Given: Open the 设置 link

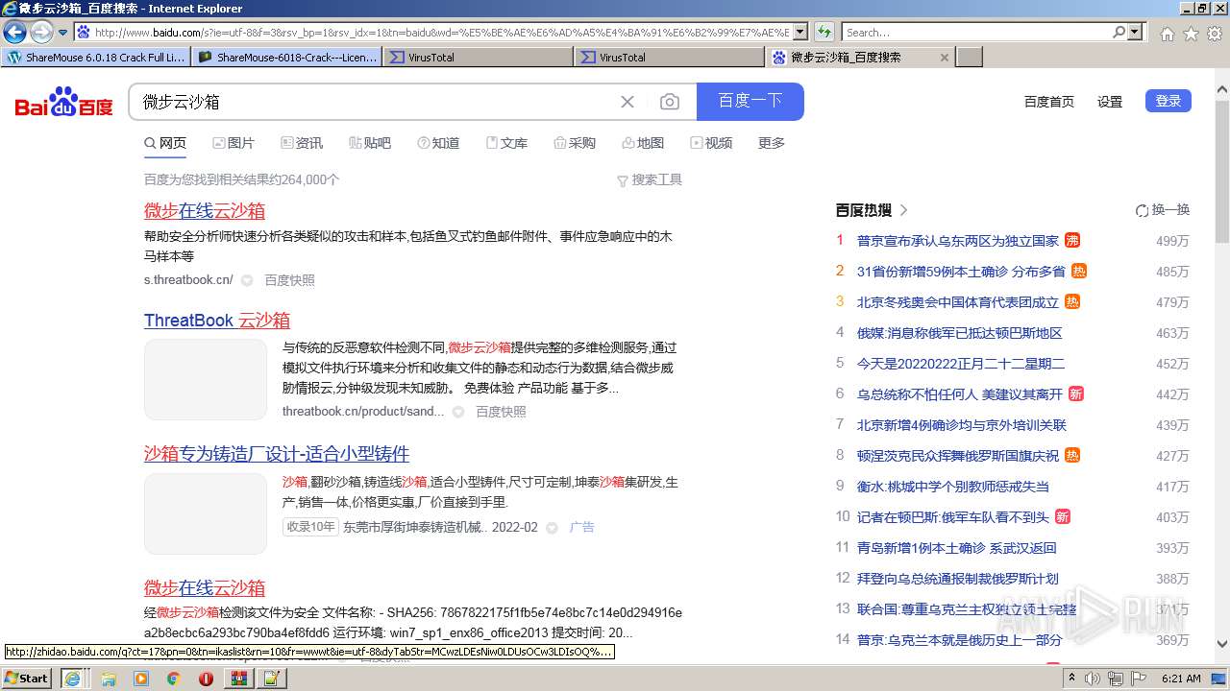Looking at the screenshot, I should pos(1110,102).
